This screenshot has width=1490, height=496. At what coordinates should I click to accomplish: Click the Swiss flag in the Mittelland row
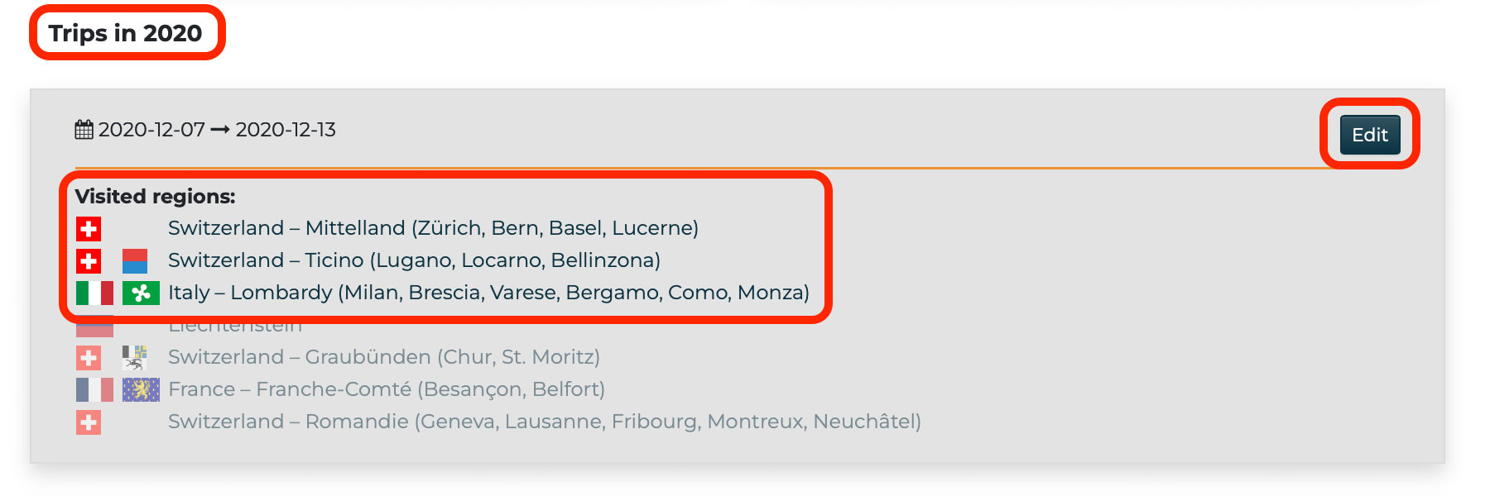click(89, 228)
